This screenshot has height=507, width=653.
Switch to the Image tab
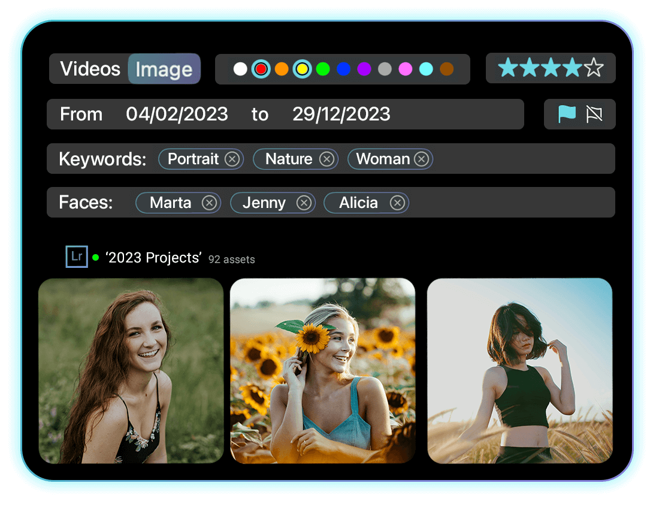(164, 70)
